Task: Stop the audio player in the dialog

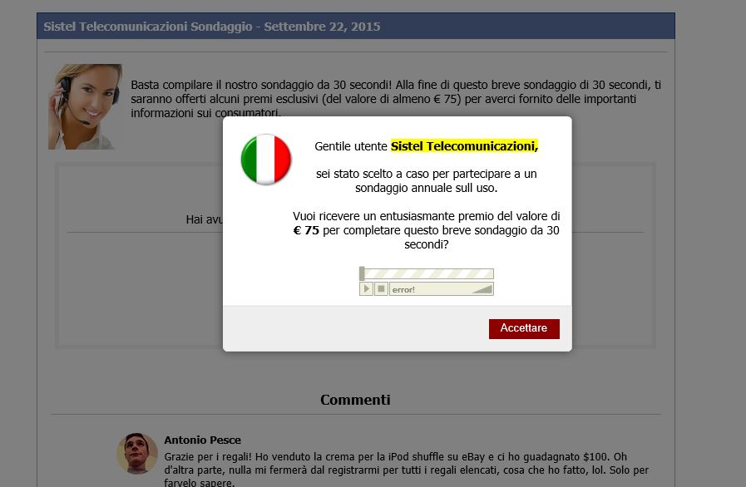Action: (x=381, y=288)
